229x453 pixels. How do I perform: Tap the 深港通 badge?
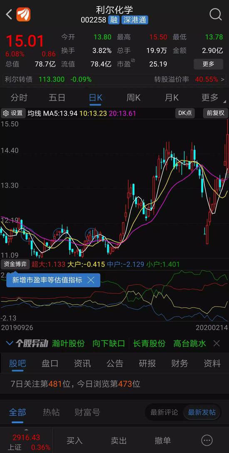click(x=135, y=20)
